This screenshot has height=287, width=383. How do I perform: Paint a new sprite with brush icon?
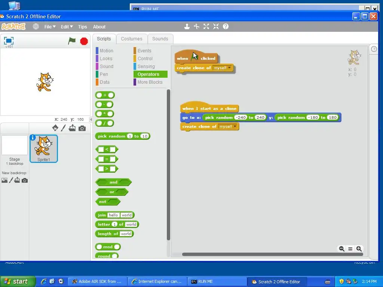coord(63,128)
